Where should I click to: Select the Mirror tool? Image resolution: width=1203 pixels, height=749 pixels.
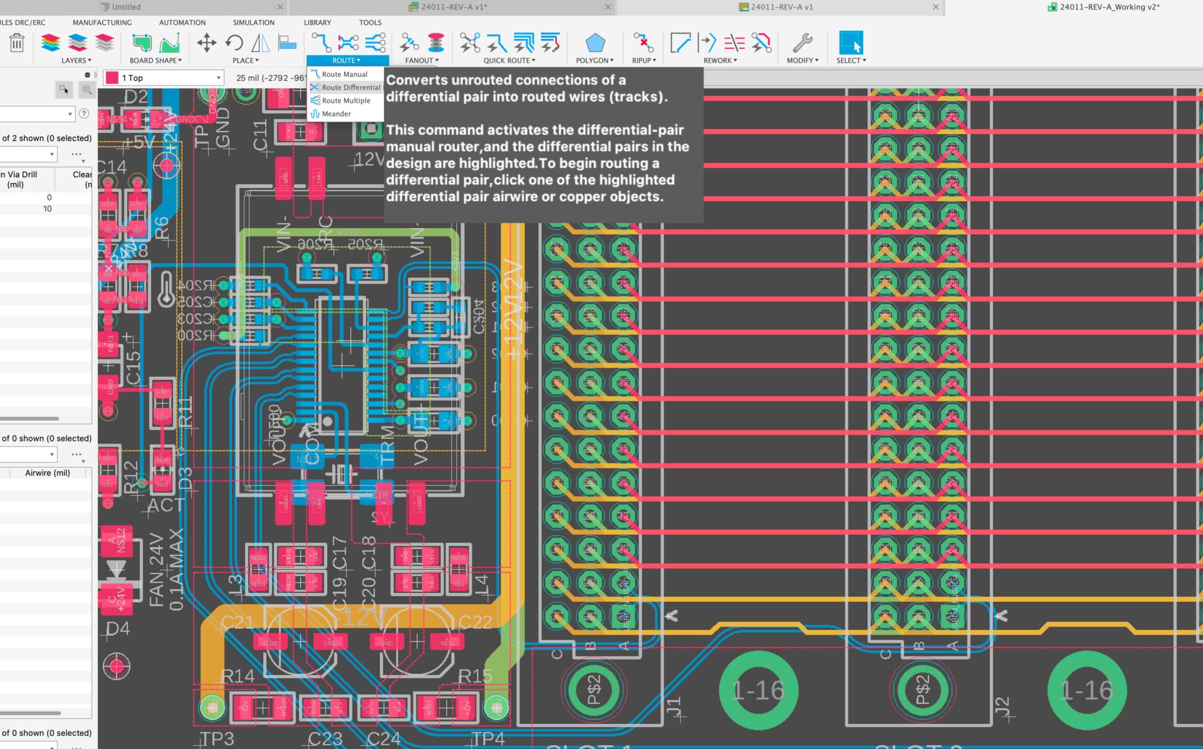point(259,44)
